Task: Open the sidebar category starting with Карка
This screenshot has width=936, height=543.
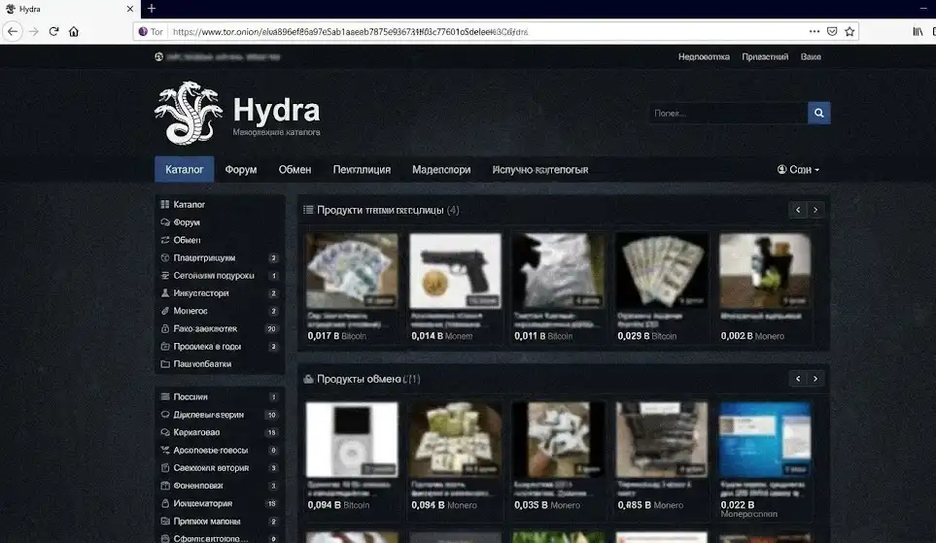Action: click(219, 432)
